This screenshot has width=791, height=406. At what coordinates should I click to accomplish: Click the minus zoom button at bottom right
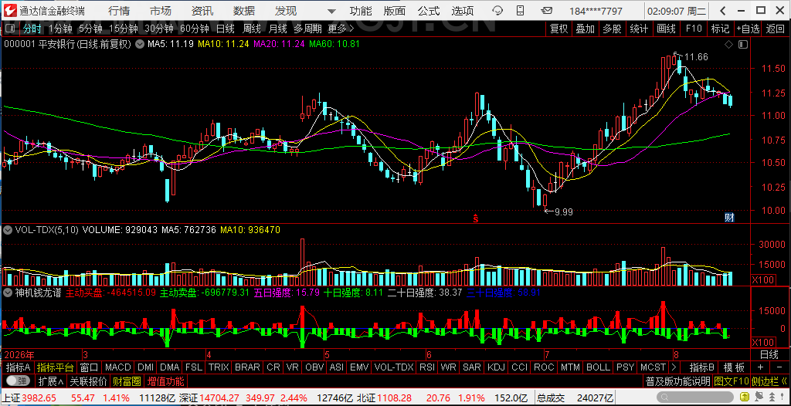778,367
